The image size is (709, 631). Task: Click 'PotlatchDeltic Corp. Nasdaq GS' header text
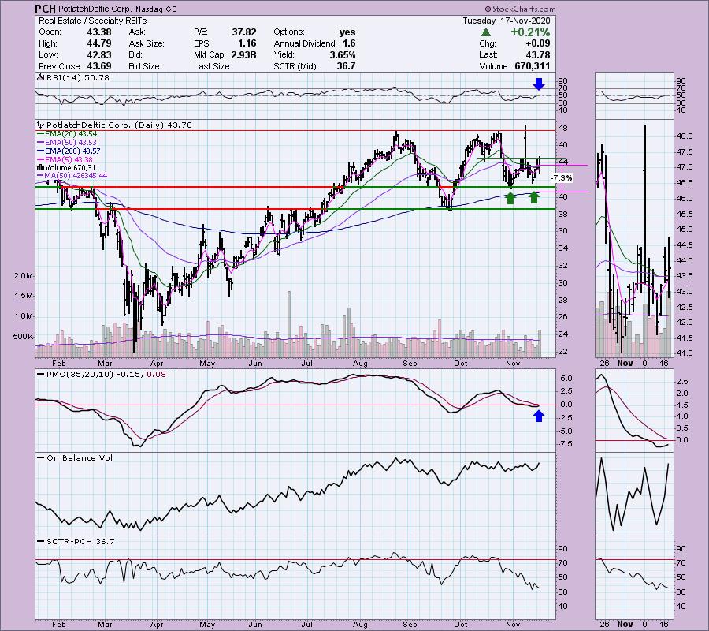click(x=117, y=9)
